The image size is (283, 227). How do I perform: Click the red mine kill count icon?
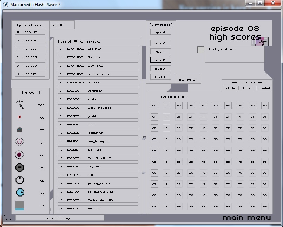click(x=20, y=117)
